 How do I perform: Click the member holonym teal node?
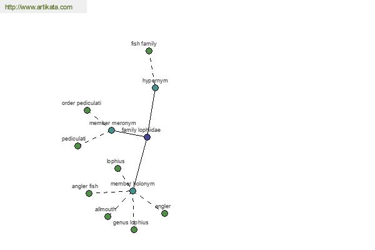pyautogui.click(x=132, y=191)
